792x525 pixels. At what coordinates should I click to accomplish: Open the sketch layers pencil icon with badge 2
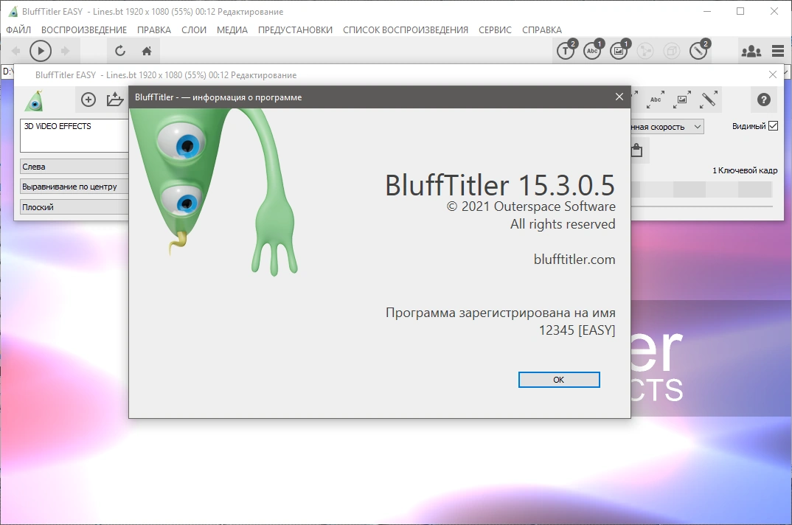point(699,50)
